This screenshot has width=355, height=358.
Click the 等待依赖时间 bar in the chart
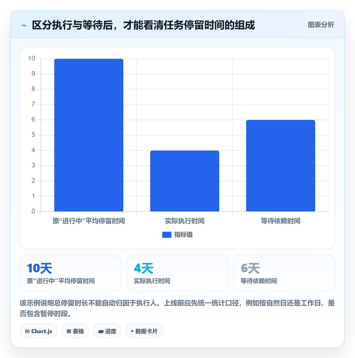[280, 166]
